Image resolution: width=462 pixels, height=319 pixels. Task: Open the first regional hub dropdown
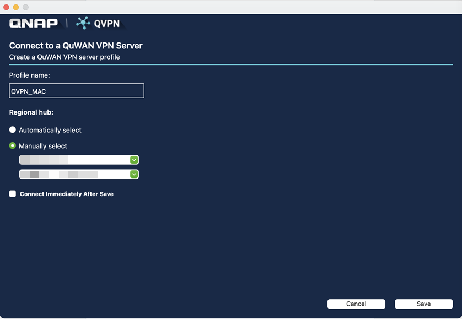pos(79,160)
